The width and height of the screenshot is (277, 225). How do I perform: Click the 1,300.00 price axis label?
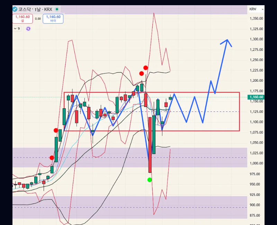[256, 39]
